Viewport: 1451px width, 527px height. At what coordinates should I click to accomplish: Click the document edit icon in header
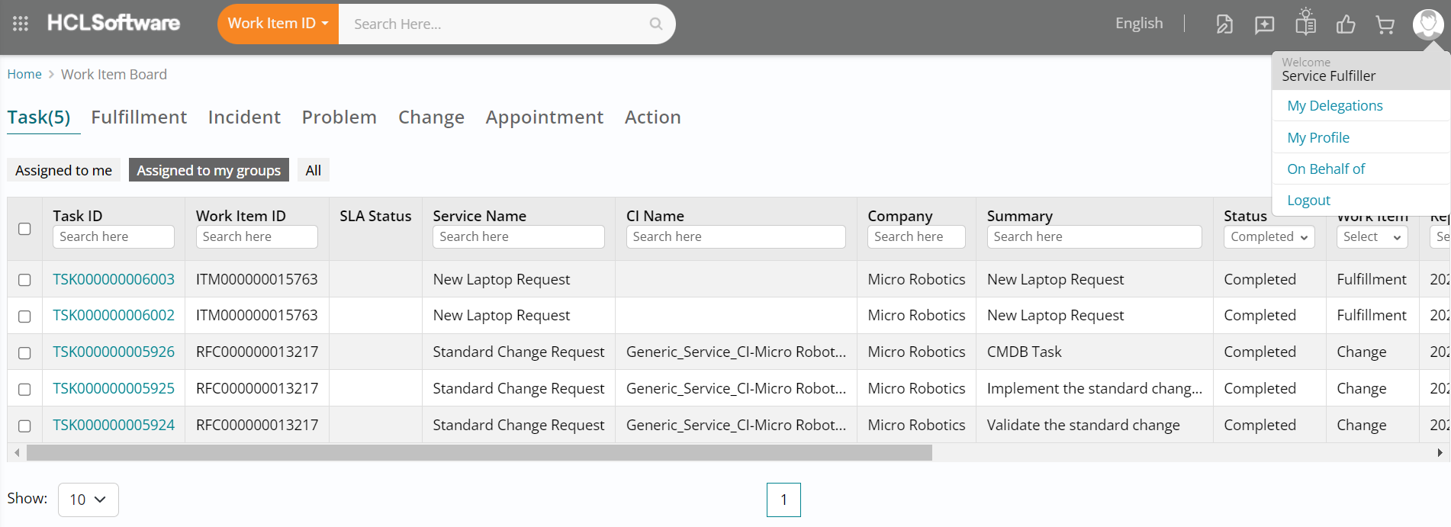click(1224, 24)
